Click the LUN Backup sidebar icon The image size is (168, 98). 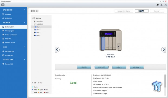[3, 55]
